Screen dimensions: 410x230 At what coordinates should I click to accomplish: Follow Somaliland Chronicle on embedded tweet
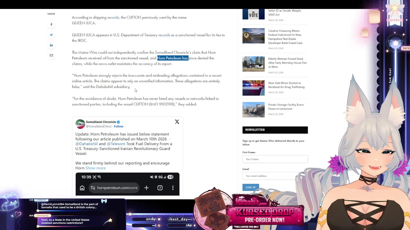click(x=119, y=126)
